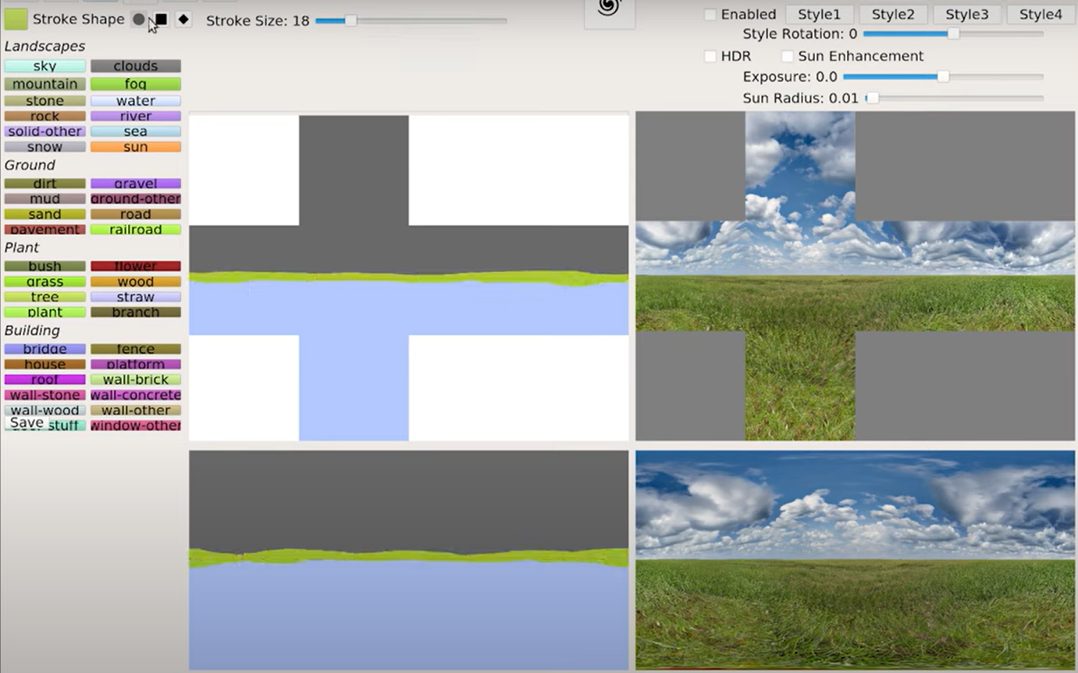
Task: Pick the sky label color
Action: [x=45, y=66]
